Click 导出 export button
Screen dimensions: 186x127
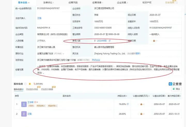click(x=176, y=89)
